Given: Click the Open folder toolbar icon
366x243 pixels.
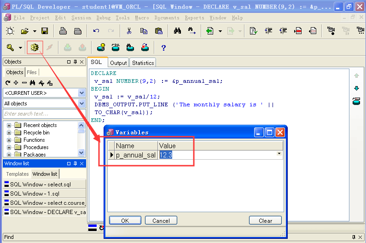Looking at the screenshot, I should (24, 31).
